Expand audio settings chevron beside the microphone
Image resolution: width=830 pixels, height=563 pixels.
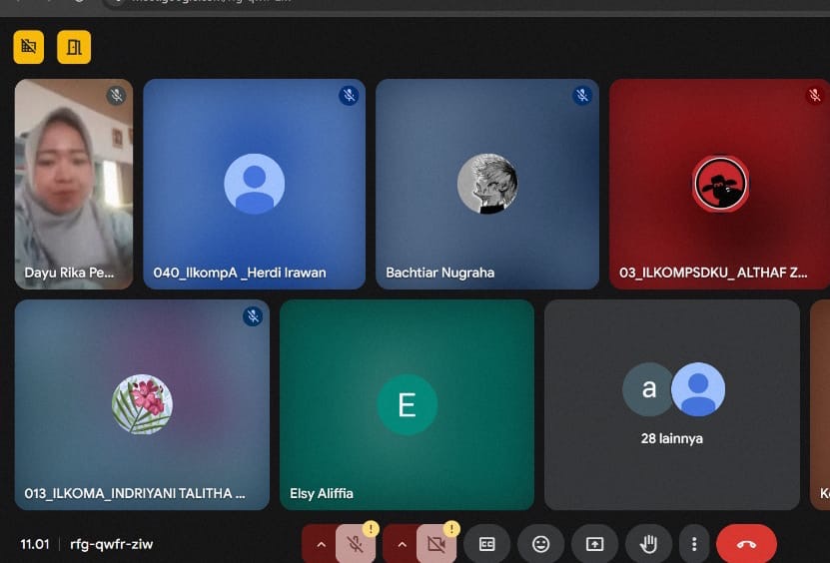tap(321, 544)
